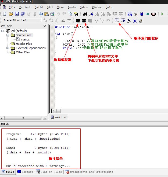Select the External Dependencies folder label
168x177 pixels.
tap(31, 48)
